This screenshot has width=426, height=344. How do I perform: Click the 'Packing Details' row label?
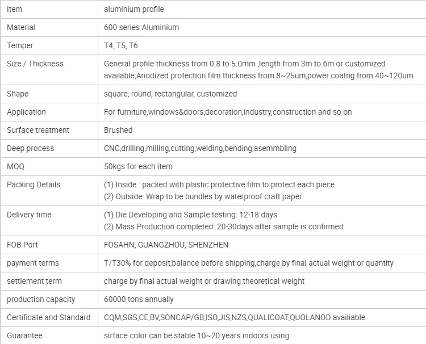34,184
